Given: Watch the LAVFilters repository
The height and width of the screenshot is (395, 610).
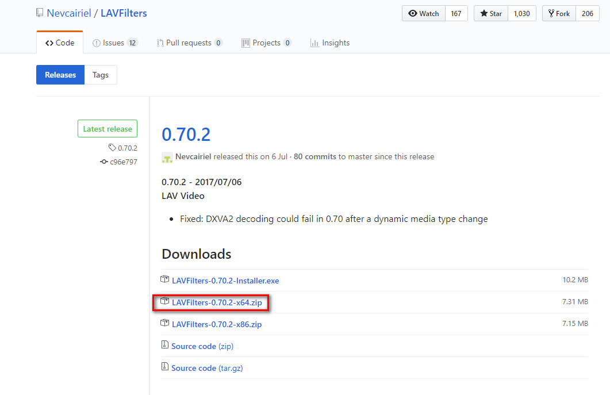Looking at the screenshot, I should point(424,13).
